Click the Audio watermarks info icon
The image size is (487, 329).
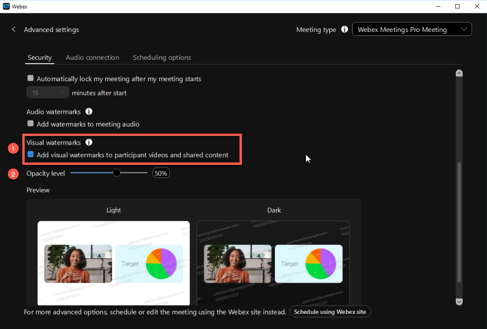[89, 112]
